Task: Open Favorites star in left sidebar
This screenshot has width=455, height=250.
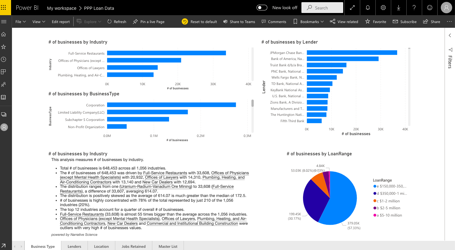Action: [4, 47]
